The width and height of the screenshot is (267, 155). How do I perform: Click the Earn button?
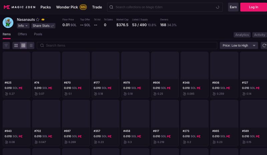point(233,7)
